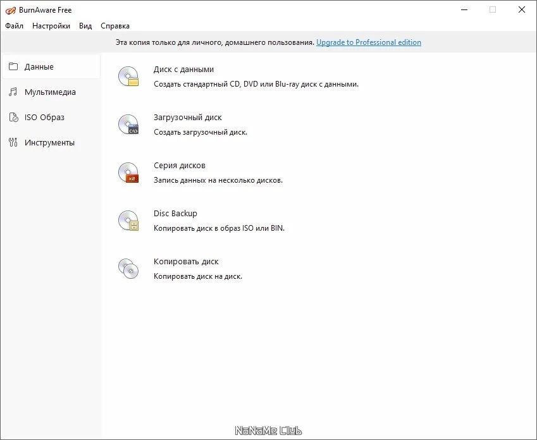Click text "Копировать диск в образ ISO или BIN."
537x440 pixels.
point(219,228)
